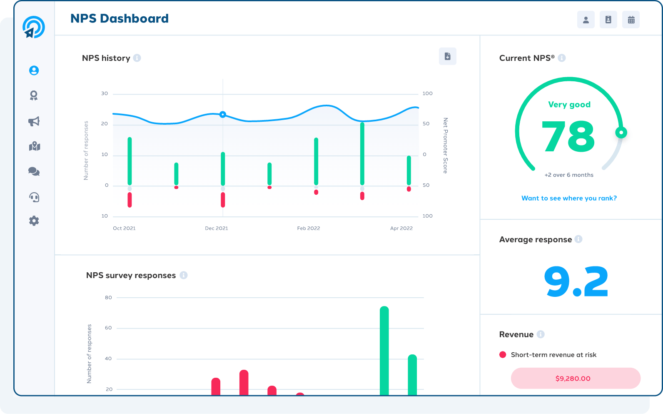The image size is (663, 414).
Task: Click the $9,280.00 revenue at risk button
Action: point(576,378)
